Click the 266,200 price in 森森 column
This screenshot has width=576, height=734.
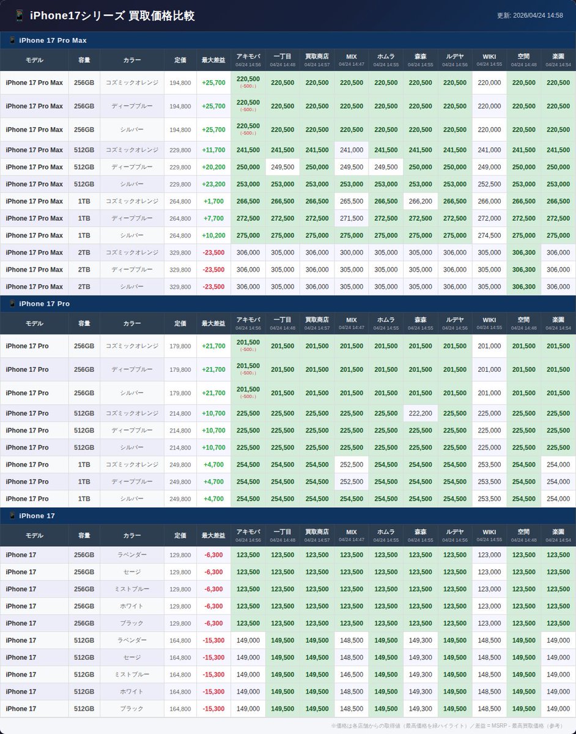[421, 201]
